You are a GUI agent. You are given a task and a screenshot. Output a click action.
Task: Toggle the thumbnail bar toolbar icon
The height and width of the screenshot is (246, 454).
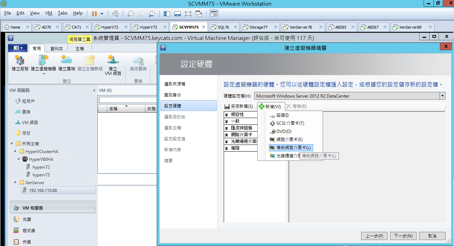[x=178, y=13]
